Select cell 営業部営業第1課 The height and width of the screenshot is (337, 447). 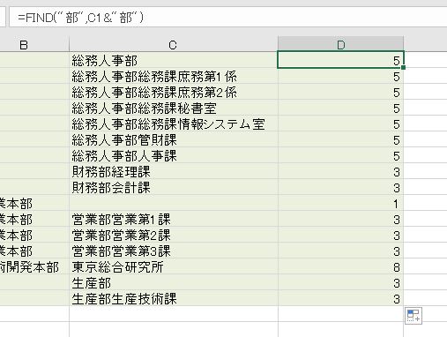[174, 219]
